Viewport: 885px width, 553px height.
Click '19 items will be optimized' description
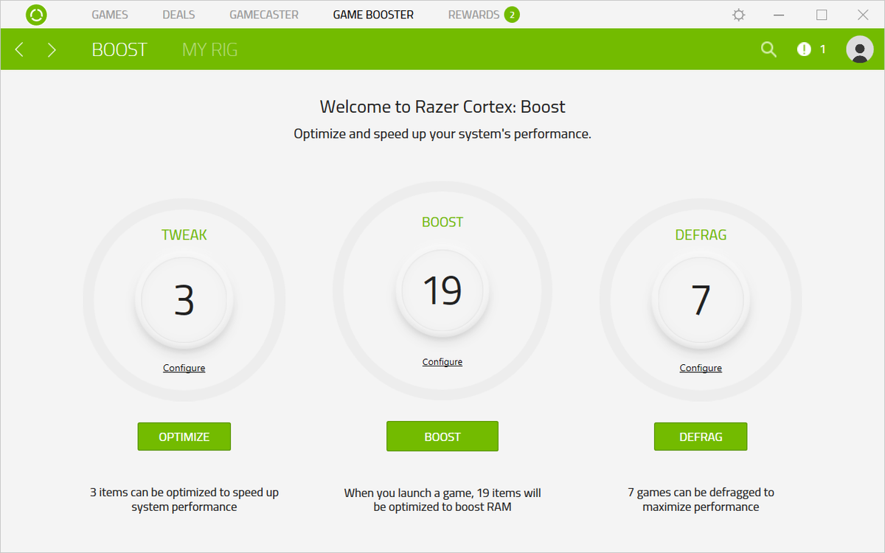[x=442, y=499]
